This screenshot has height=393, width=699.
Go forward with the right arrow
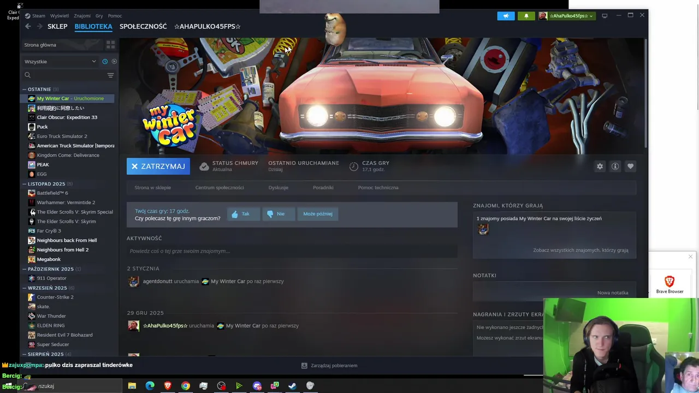tap(39, 26)
